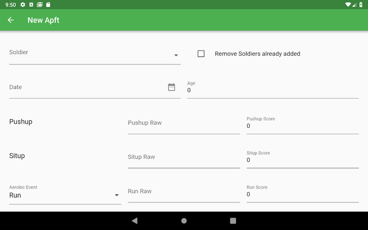Click the Date input field
Screen dimensions: 368x230
[87, 87]
